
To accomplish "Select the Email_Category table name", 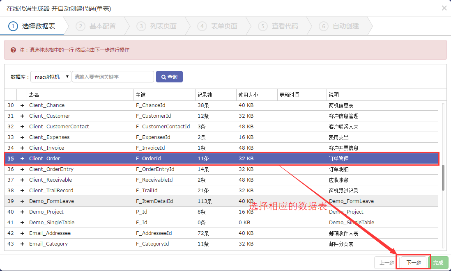I will 48,244.
